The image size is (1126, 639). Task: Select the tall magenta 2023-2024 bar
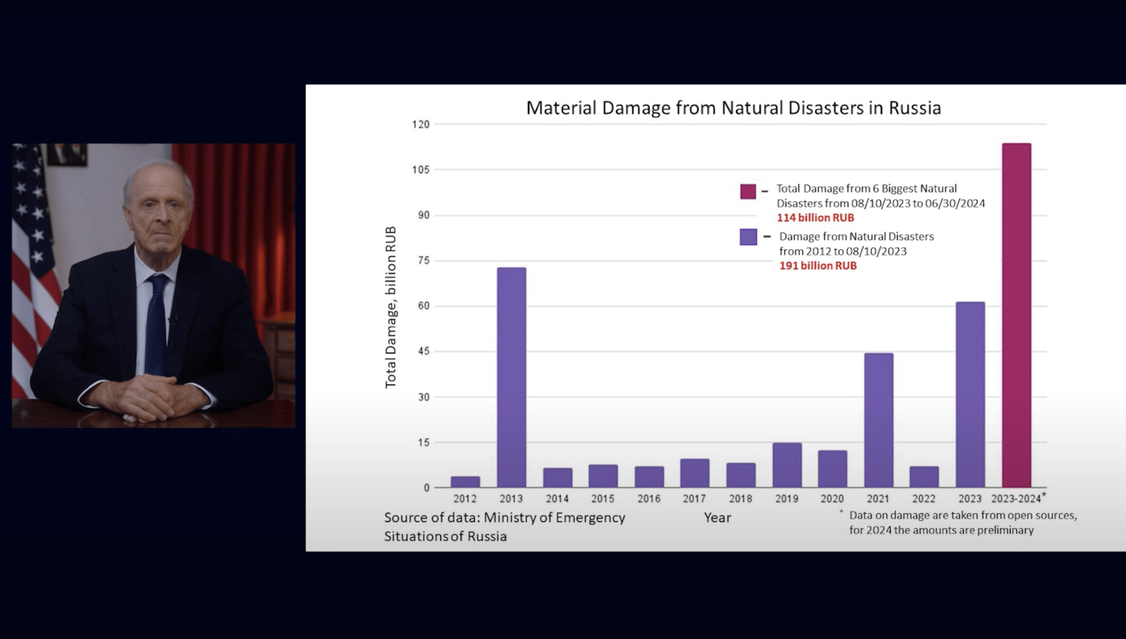coord(1016,315)
